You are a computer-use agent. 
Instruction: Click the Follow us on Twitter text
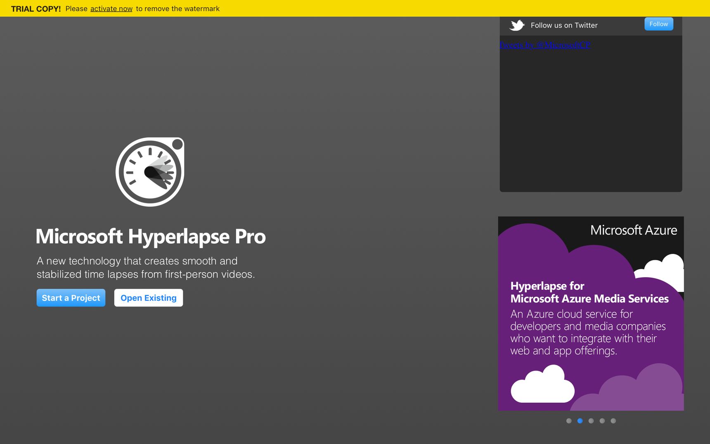564,25
